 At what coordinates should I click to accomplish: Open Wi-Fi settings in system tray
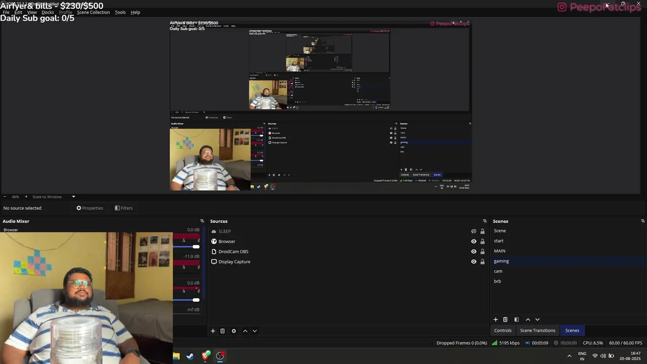click(x=595, y=356)
